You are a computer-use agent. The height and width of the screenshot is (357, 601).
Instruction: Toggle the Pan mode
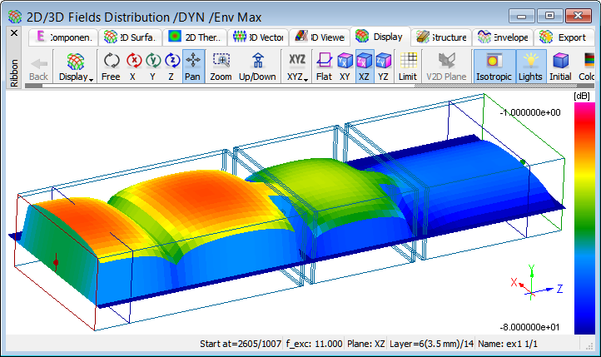(x=193, y=66)
